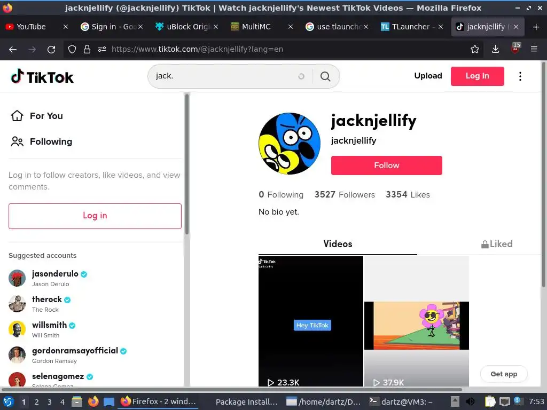Click willsmith's avatar

pyautogui.click(x=17, y=329)
